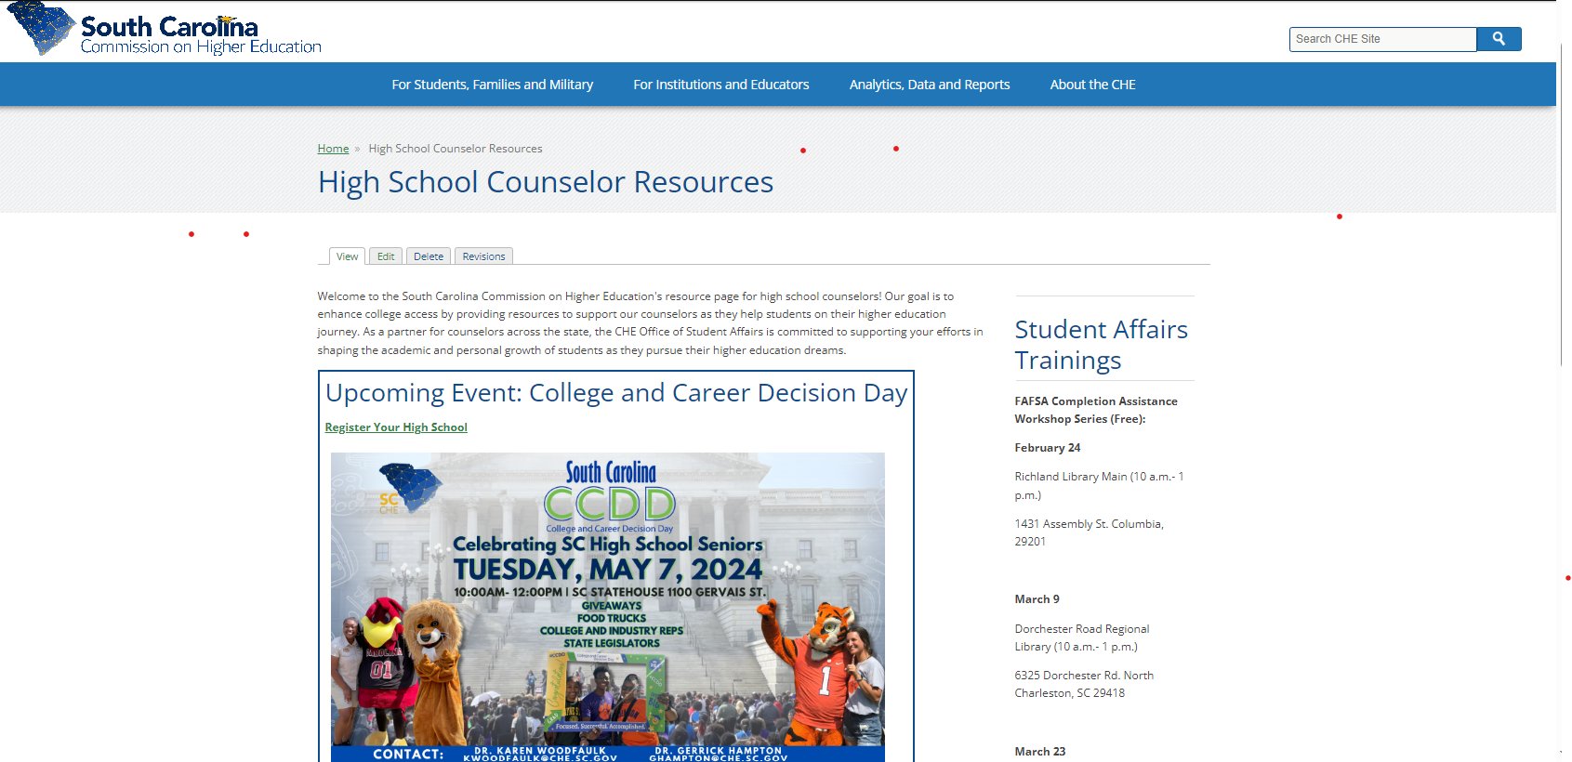Select the February 24 date text
Image resolution: width=1572 pixels, height=762 pixels.
coord(1048,448)
